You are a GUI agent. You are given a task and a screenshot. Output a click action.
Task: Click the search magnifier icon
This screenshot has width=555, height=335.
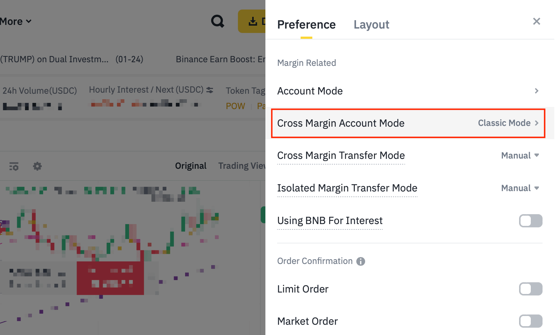click(217, 21)
